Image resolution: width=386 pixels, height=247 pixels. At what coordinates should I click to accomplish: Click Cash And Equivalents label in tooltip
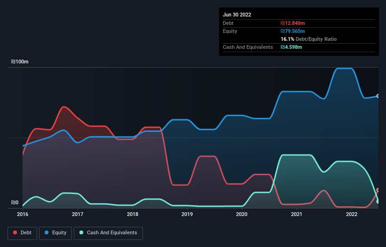pos(248,47)
